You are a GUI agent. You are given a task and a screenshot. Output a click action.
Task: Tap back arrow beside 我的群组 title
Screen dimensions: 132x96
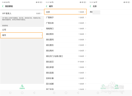3,6
